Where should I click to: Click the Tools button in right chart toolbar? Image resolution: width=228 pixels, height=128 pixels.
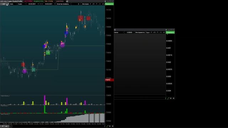[140, 32]
